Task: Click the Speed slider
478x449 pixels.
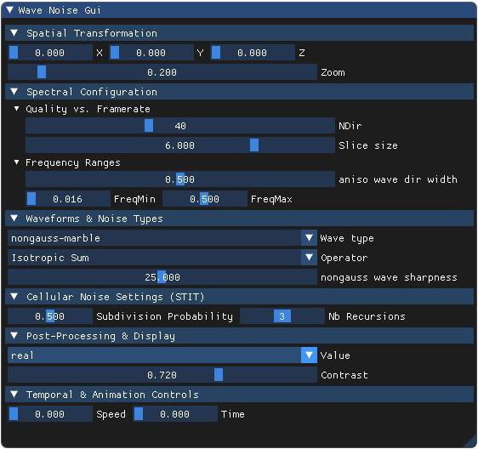Action: (x=49, y=413)
